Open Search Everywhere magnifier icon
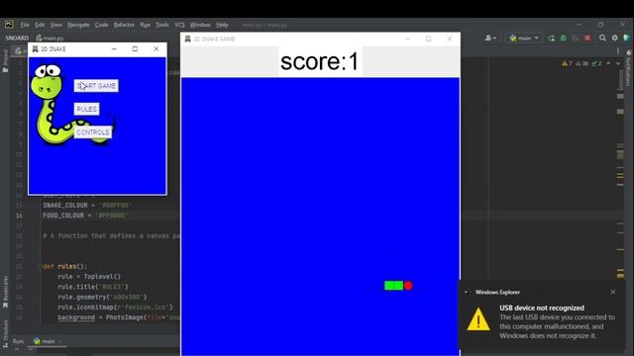This screenshot has height=356, width=634. coord(602,38)
